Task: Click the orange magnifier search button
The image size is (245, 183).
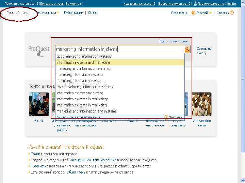Action: [x=187, y=49]
